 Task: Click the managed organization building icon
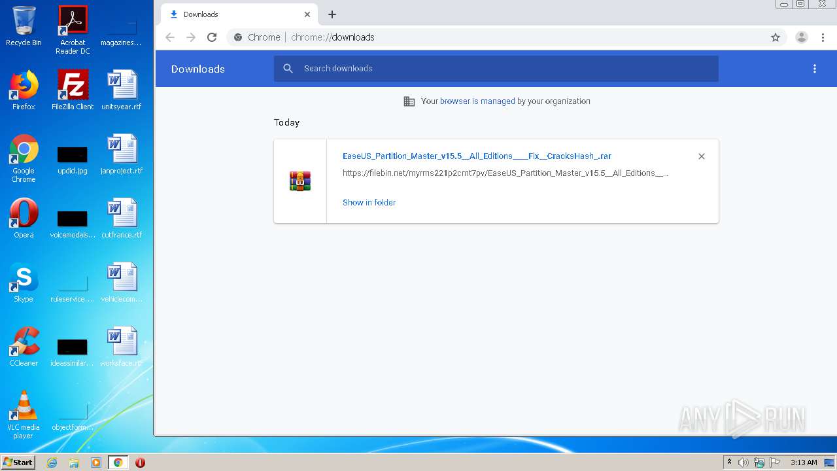[409, 101]
